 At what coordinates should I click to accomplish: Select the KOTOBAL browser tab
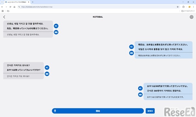tap(17, 2)
